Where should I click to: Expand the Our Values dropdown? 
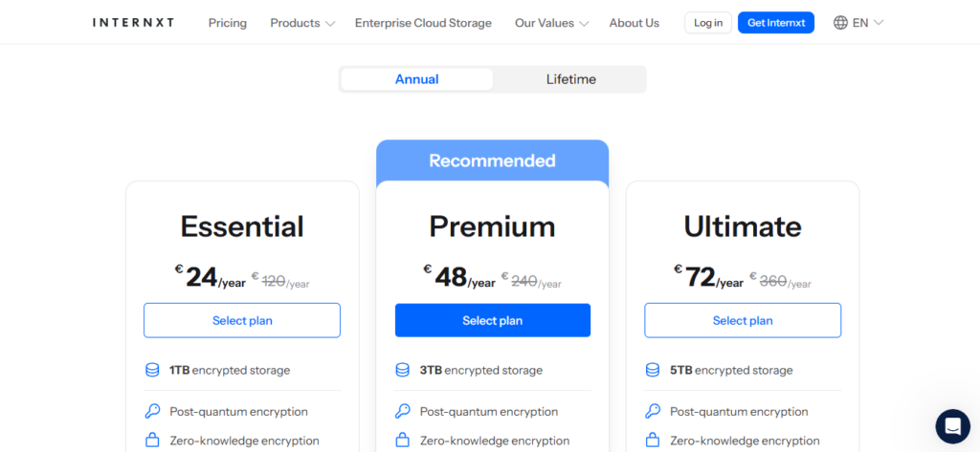tap(551, 23)
